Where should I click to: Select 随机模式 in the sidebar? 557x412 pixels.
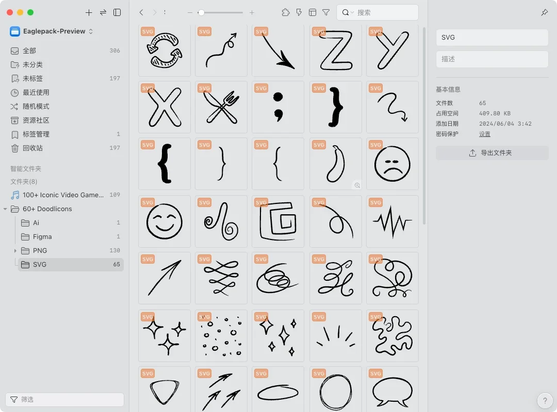click(x=36, y=107)
